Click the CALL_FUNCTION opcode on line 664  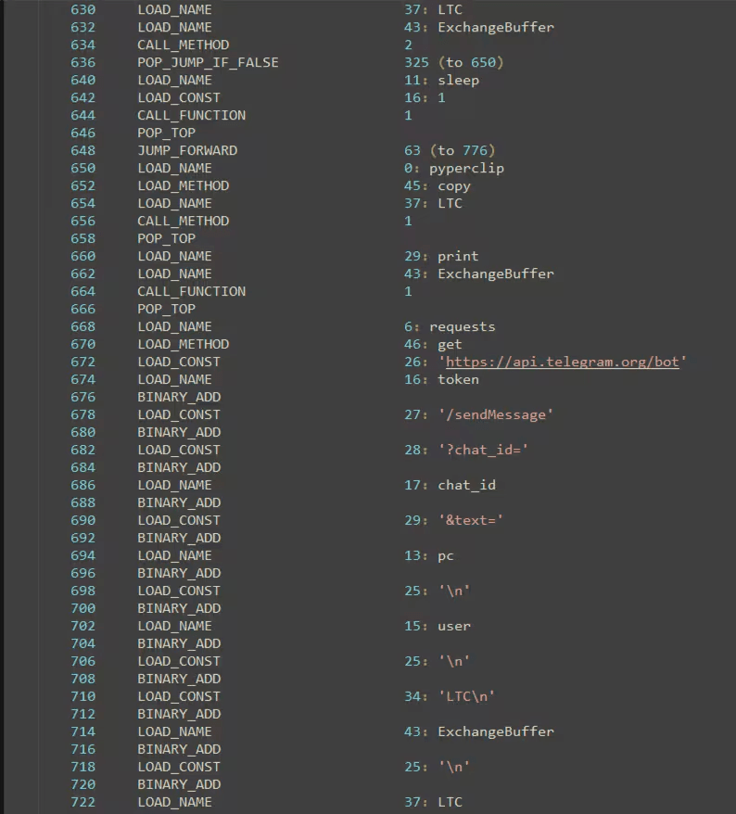[192, 291]
